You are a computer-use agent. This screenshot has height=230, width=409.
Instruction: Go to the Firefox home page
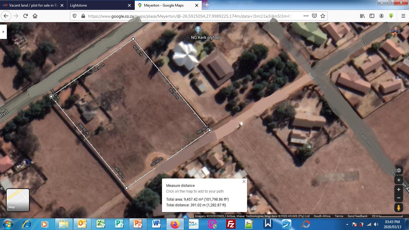tap(35, 16)
